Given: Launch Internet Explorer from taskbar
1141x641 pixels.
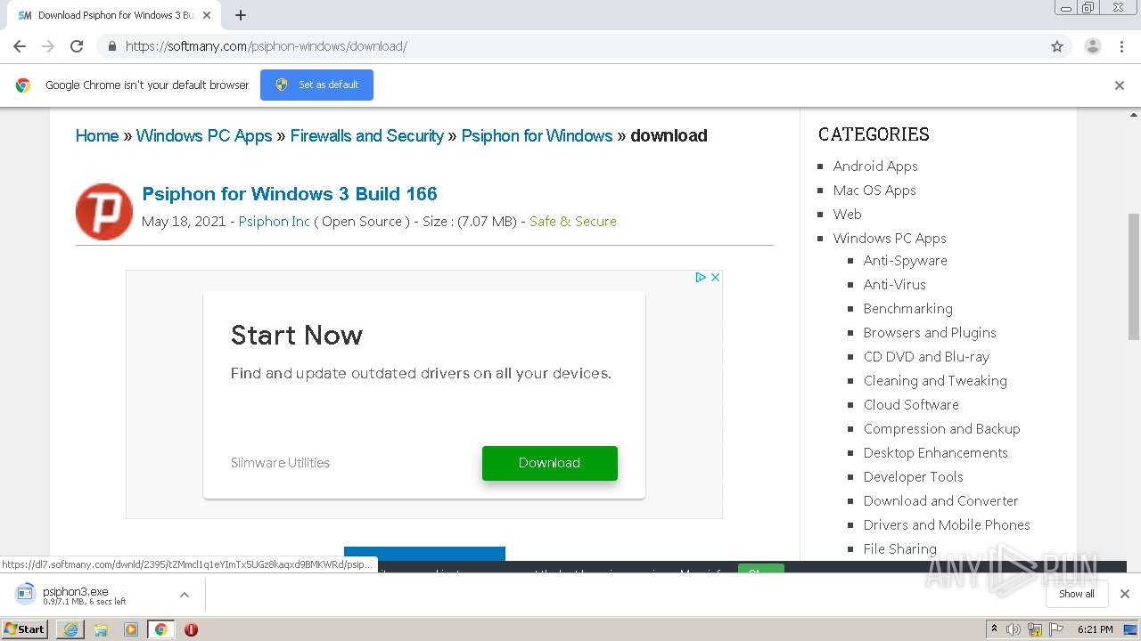Looking at the screenshot, I should point(70,629).
